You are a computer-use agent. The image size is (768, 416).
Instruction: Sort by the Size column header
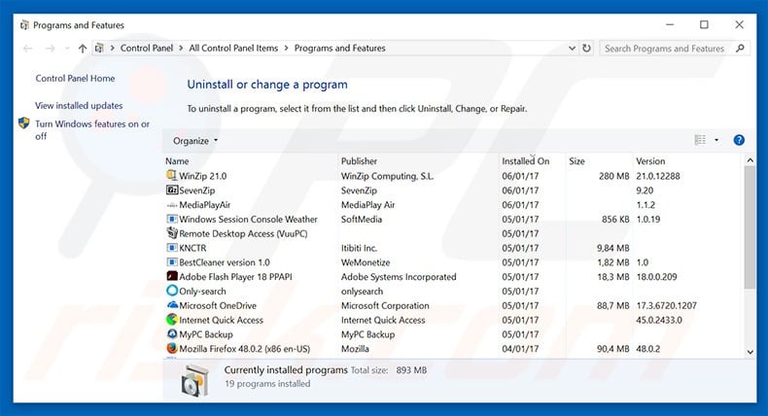click(x=576, y=161)
